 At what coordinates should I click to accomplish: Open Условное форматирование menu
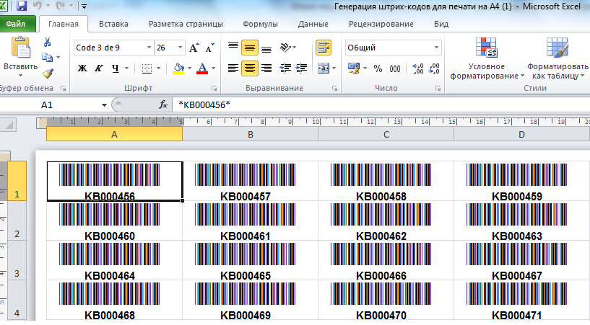[487, 58]
